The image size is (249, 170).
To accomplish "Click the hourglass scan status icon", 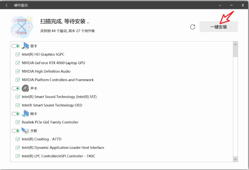I will (22, 27).
